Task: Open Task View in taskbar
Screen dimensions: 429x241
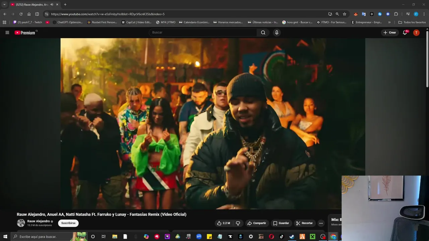Action: coord(104,237)
